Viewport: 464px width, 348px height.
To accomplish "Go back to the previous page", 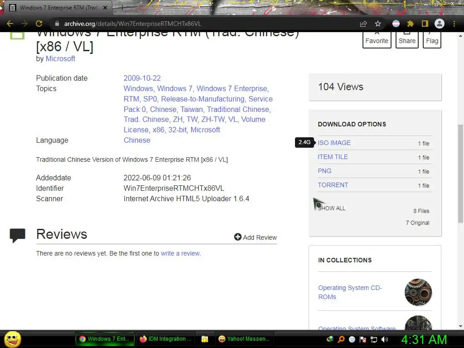I will (10, 24).
